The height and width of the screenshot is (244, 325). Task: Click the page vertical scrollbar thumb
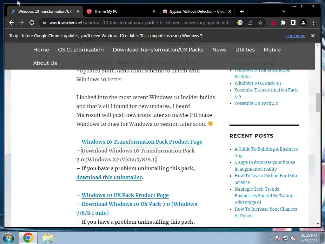[318, 103]
